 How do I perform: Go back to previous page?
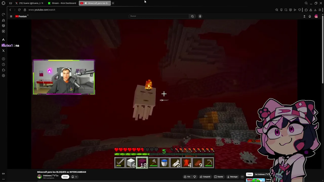click(x=10, y=10)
